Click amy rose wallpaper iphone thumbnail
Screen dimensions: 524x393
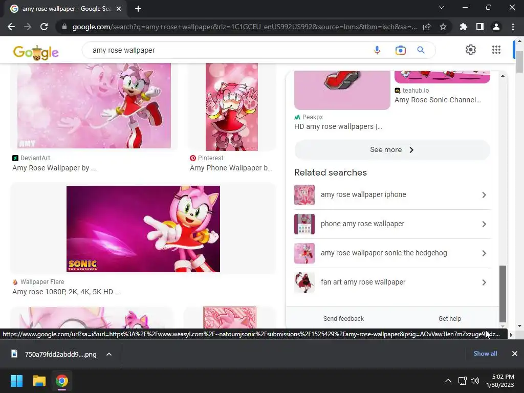(304, 195)
